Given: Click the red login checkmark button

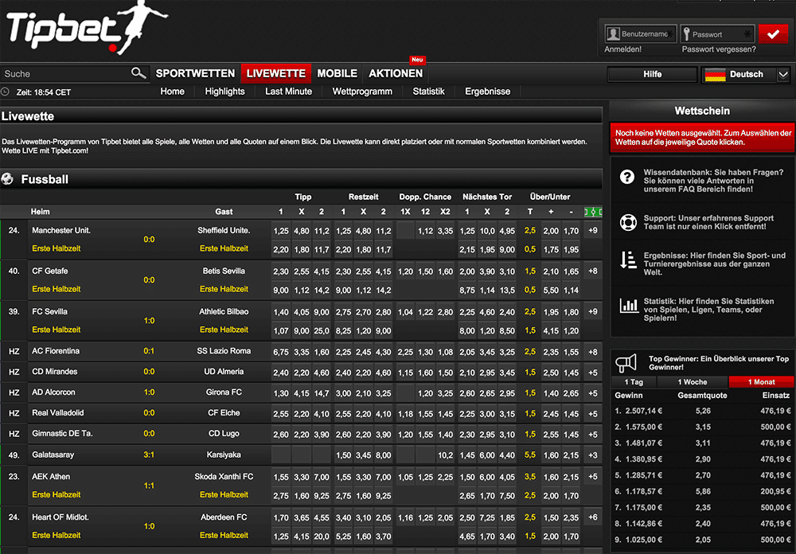Looking at the screenshot, I should tap(773, 34).
